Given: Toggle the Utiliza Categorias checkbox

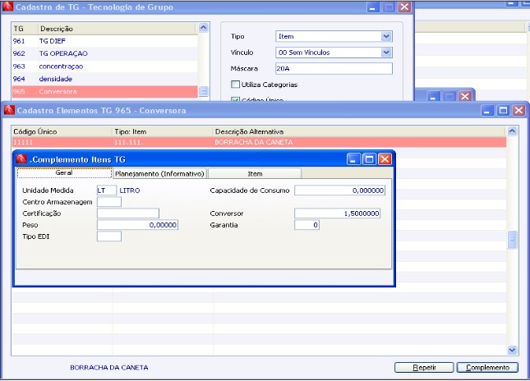Looking at the screenshot, I should (x=235, y=84).
